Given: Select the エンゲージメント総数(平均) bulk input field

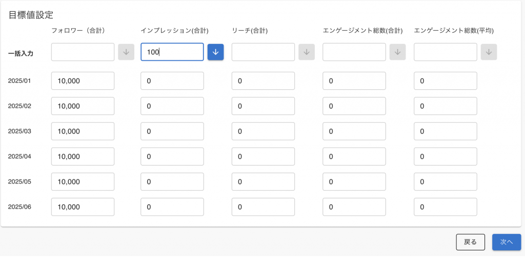Looking at the screenshot, I should click(446, 52).
